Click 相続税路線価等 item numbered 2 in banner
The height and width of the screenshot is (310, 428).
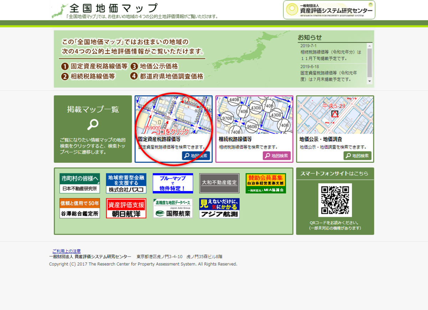[x=88, y=76]
